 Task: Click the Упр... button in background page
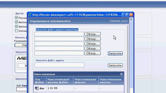pos(21,45)
